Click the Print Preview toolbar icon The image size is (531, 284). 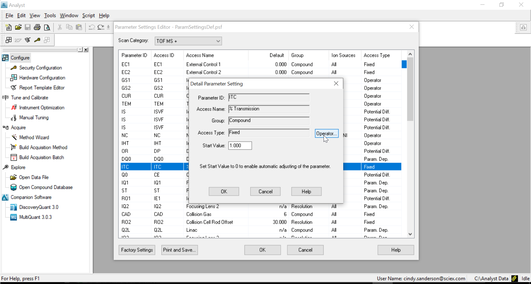pyautogui.click(x=47, y=27)
